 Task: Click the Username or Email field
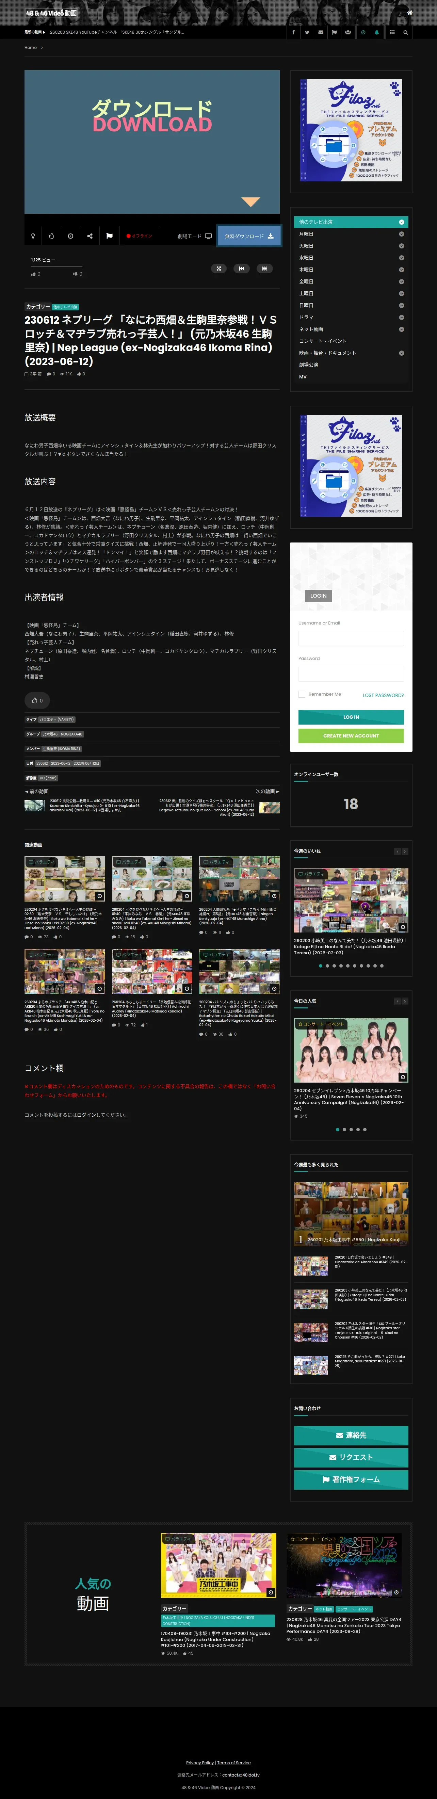coord(351,638)
